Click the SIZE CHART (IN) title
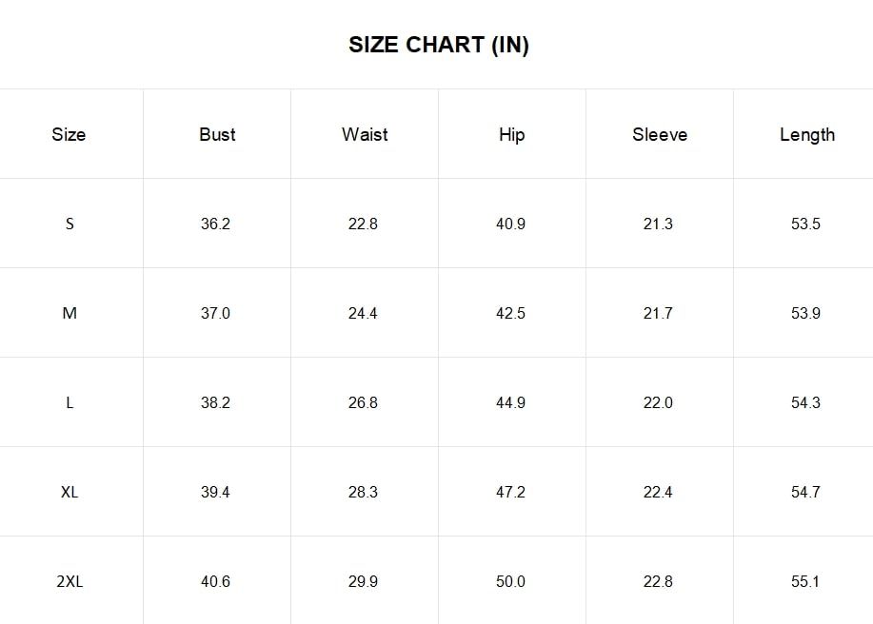The width and height of the screenshot is (873, 624). [439, 45]
